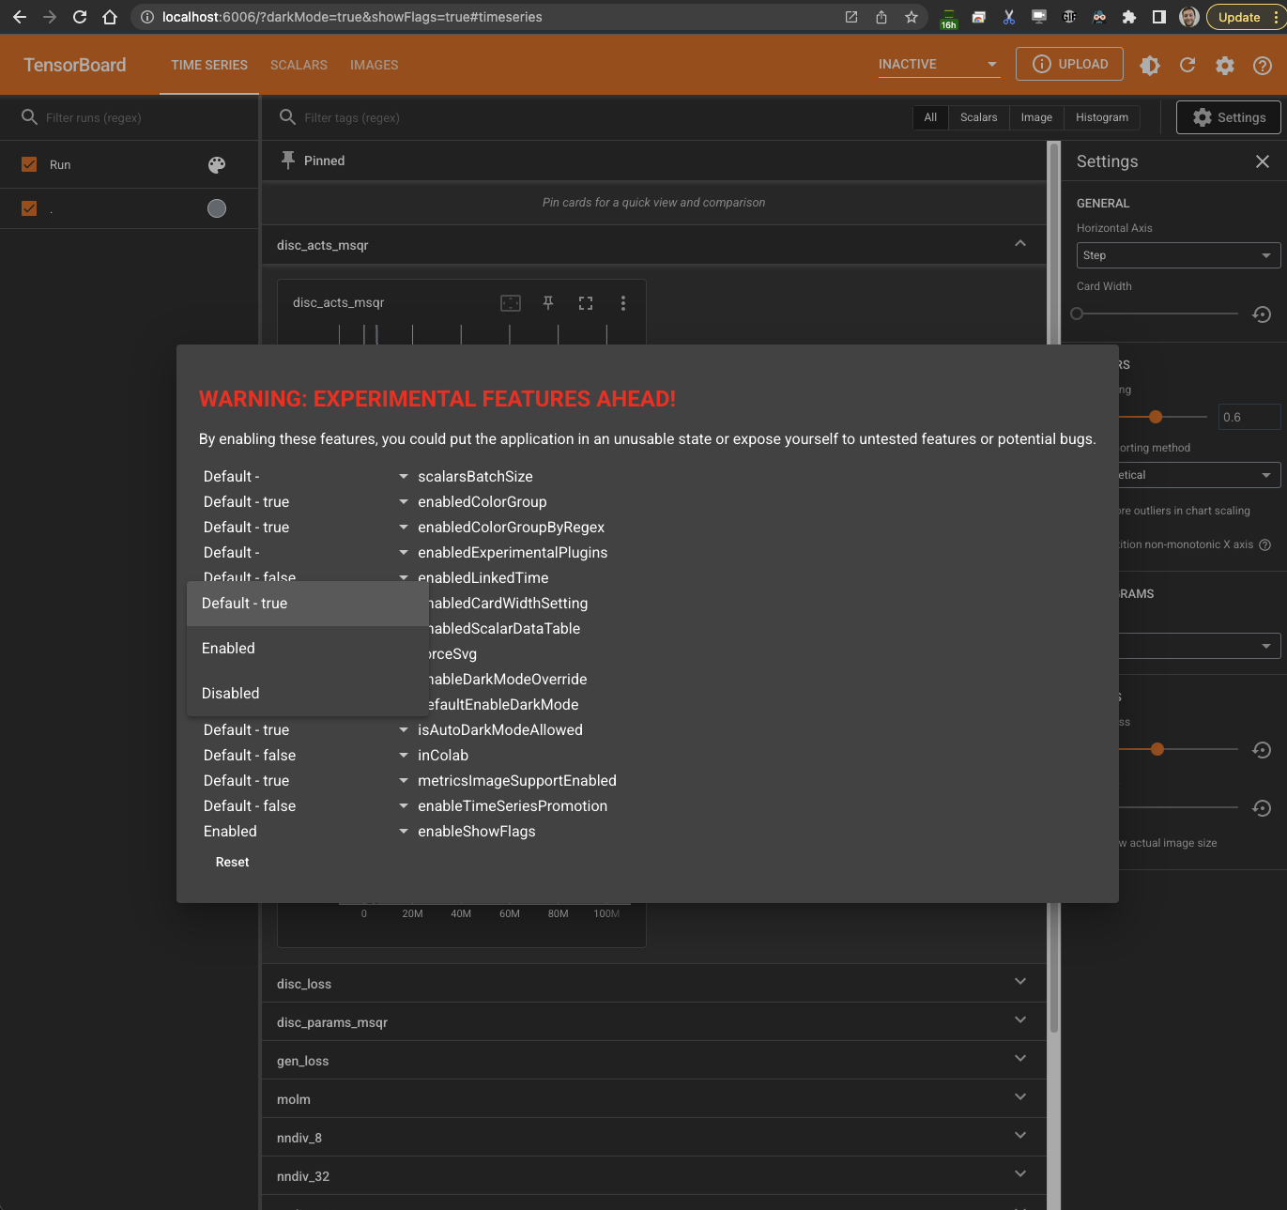Click the search icon in Filter tags
This screenshot has height=1210, width=1287.
click(288, 117)
